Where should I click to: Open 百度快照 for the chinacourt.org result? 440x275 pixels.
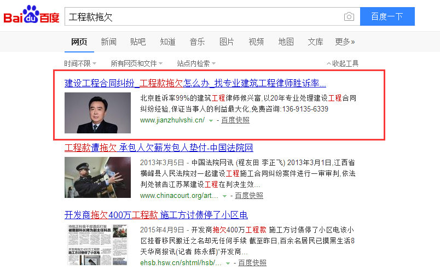[249, 195]
